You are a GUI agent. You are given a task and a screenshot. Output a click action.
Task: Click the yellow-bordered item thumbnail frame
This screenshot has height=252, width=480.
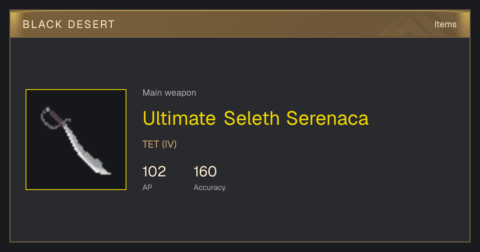pos(76,140)
